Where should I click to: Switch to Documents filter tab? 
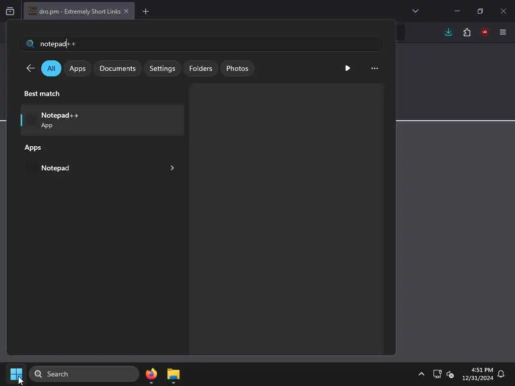118,68
